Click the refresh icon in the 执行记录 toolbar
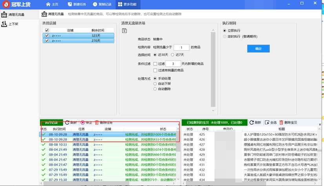 coord(67,123)
